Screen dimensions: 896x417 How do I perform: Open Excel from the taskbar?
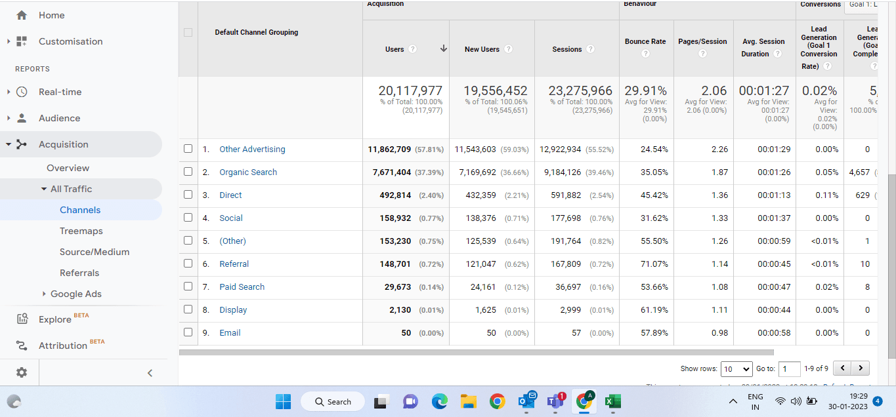612,401
